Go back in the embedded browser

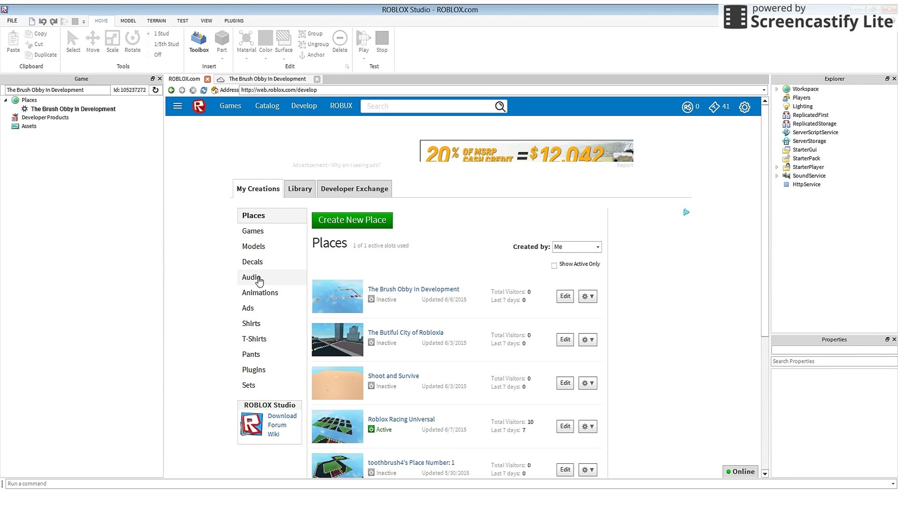tap(171, 90)
